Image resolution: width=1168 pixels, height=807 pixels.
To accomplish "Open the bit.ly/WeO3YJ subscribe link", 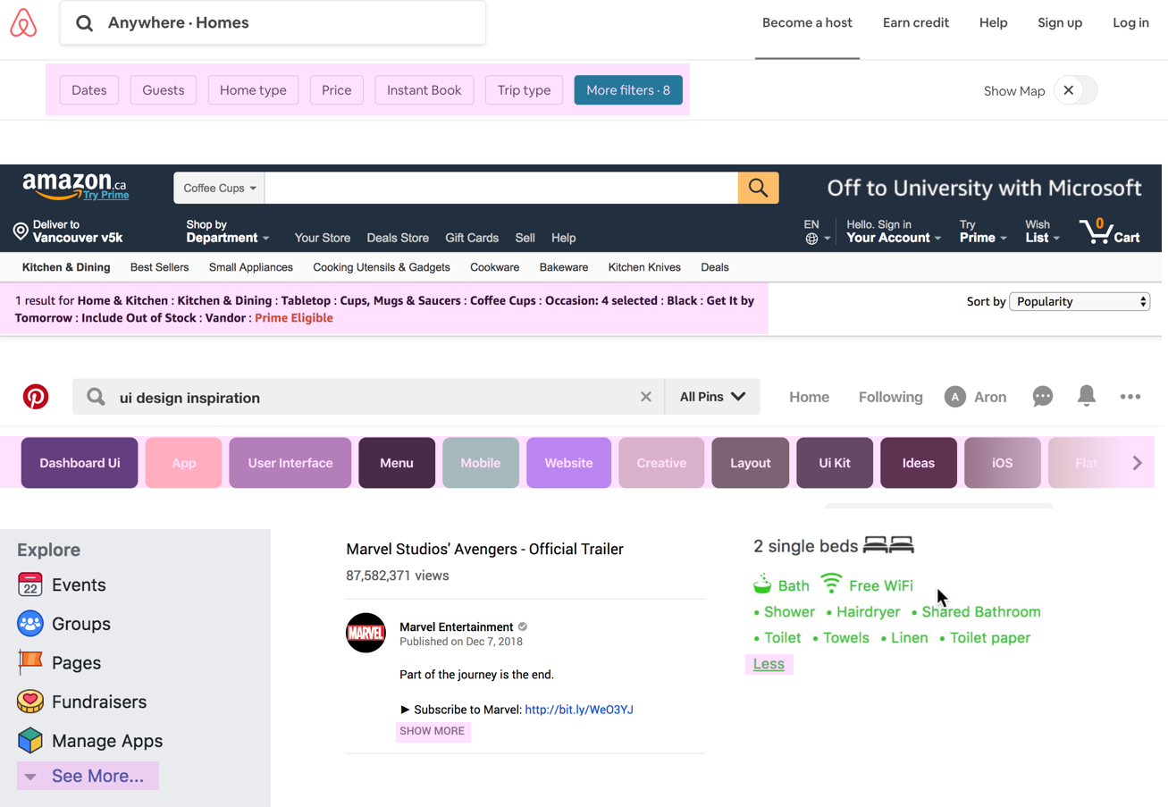I will pos(579,710).
